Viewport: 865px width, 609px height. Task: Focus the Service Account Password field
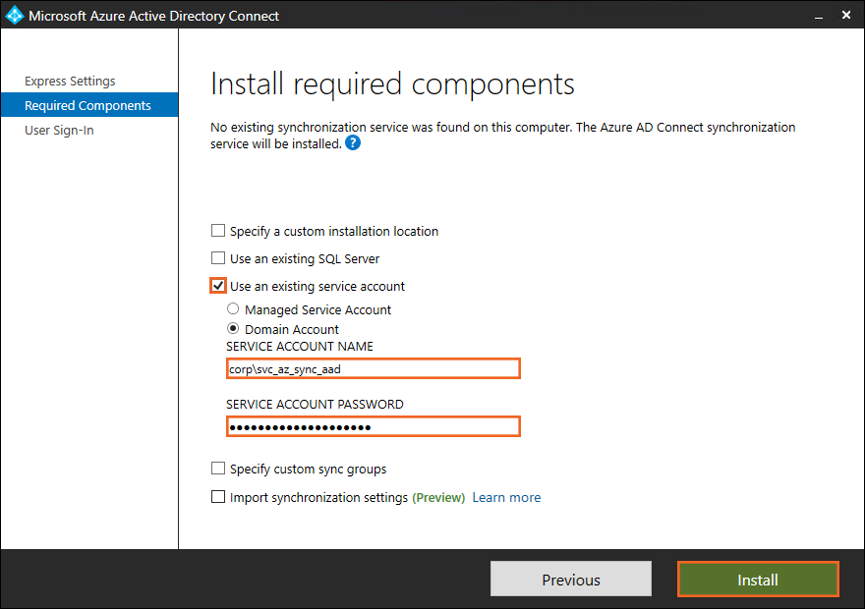[373, 426]
